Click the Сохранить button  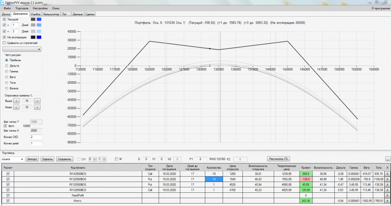click(x=65, y=159)
